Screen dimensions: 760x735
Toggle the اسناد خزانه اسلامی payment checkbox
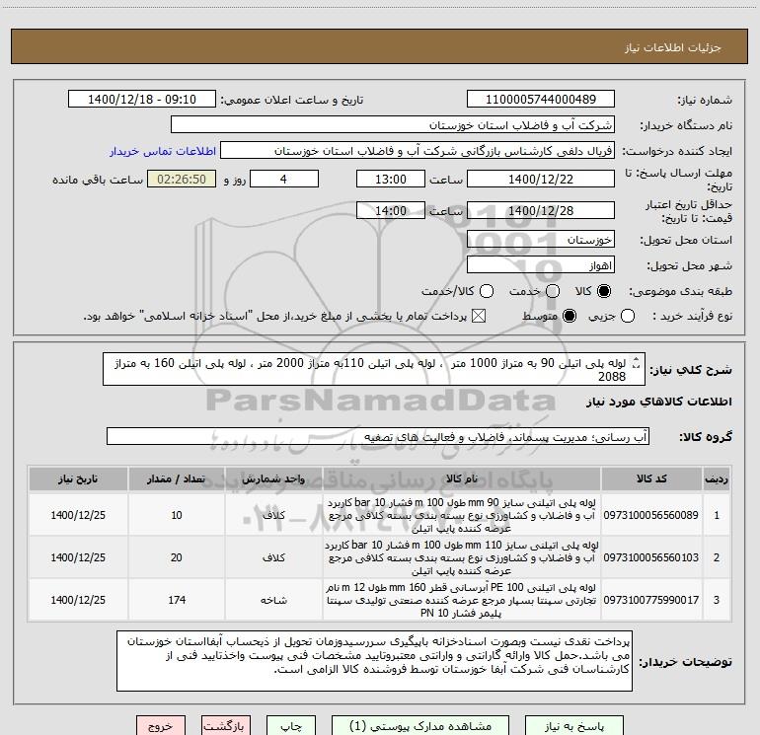point(479,317)
